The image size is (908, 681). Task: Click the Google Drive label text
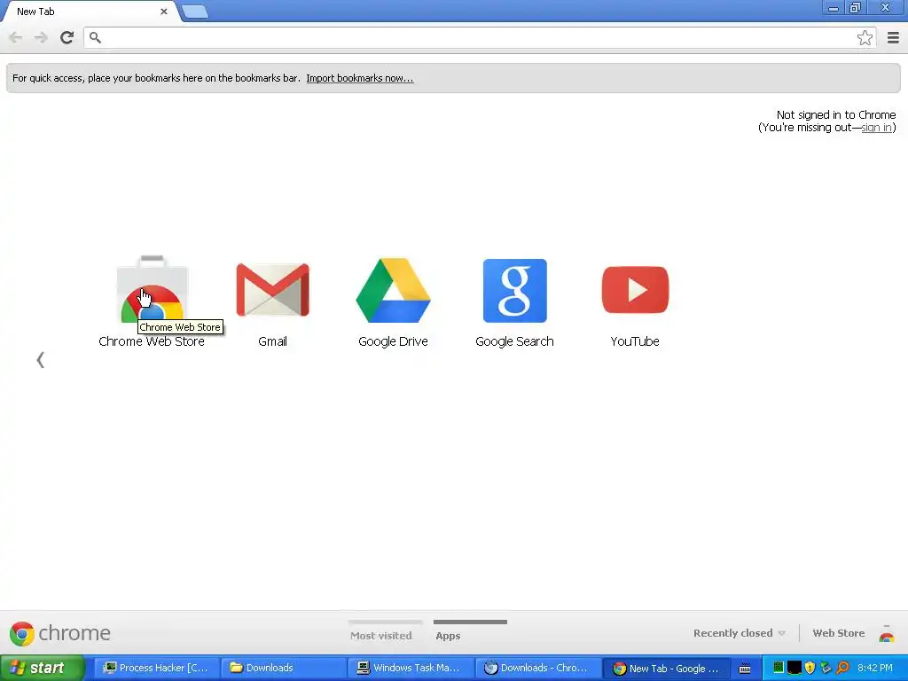click(393, 341)
